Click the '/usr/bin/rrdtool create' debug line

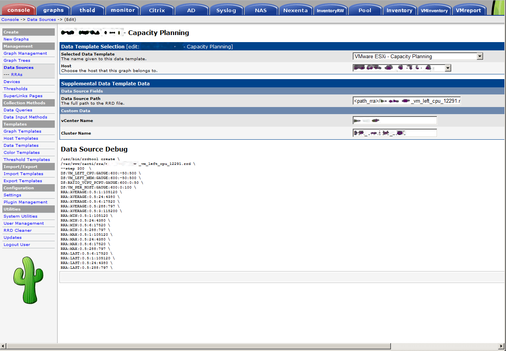[90, 159]
